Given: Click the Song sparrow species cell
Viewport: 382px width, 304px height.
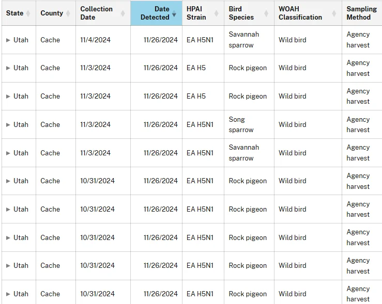Looking at the screenshot, I should point(249,124).
